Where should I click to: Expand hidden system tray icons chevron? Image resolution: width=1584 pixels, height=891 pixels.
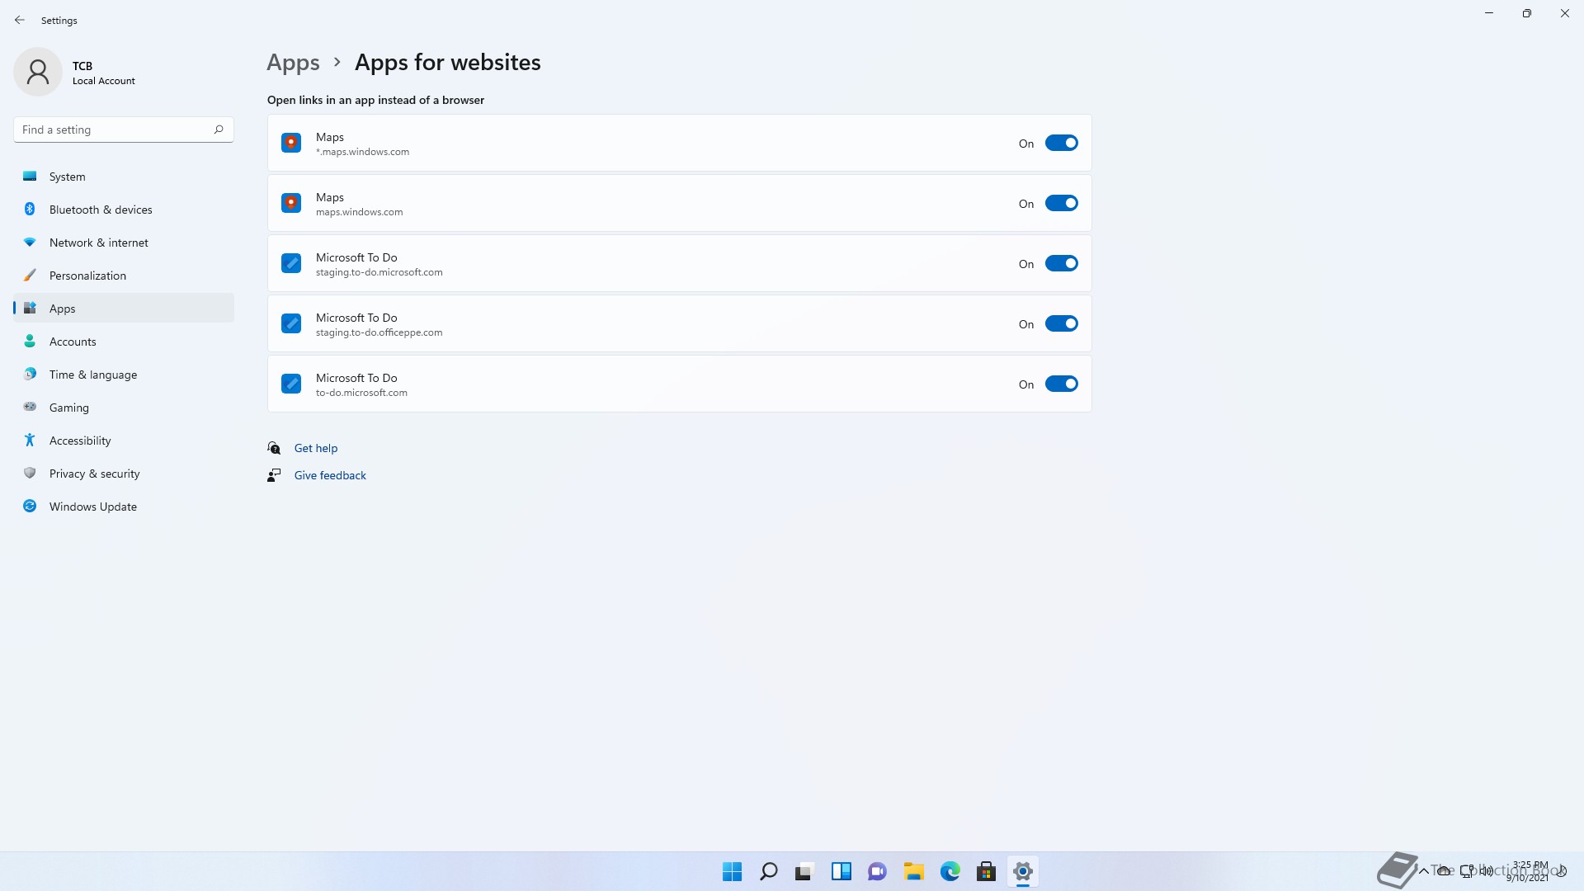[1423, 871]
